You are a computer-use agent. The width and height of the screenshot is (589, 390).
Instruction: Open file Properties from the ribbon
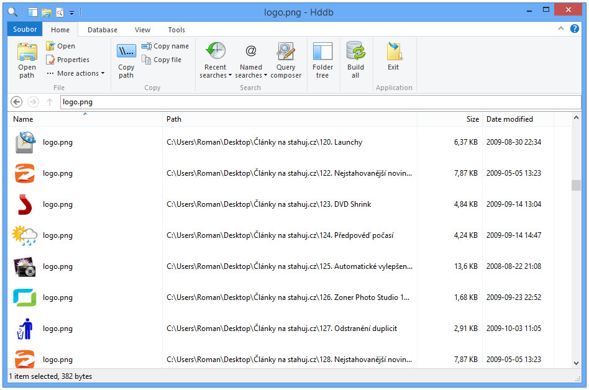(68, 60)
